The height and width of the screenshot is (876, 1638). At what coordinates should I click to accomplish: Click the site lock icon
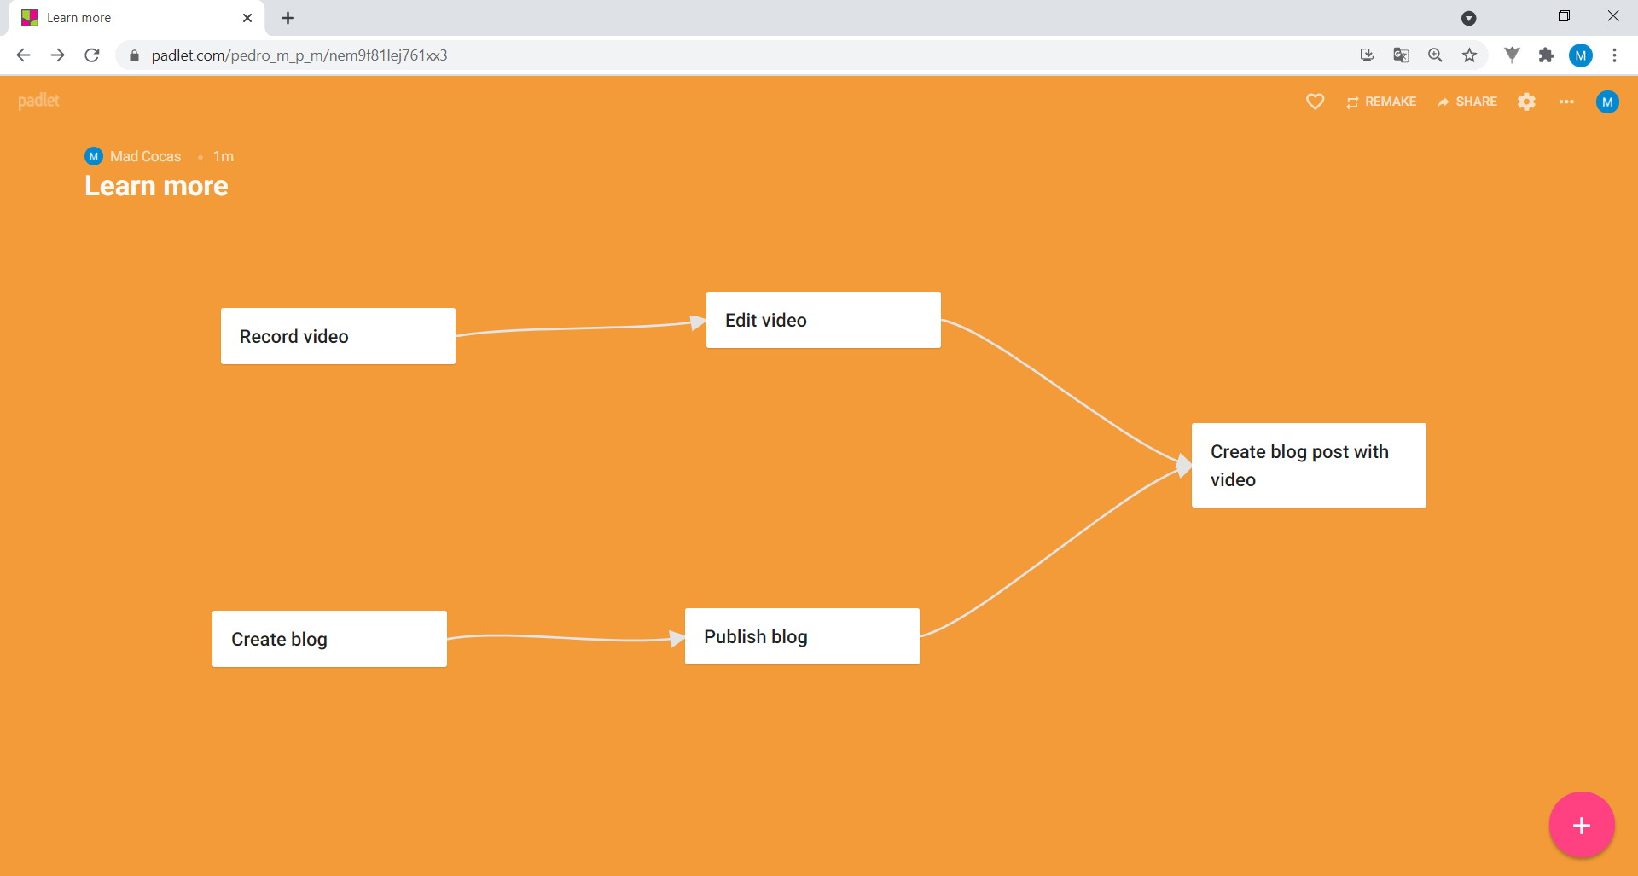pyautogui.click(x=134, y=55)
